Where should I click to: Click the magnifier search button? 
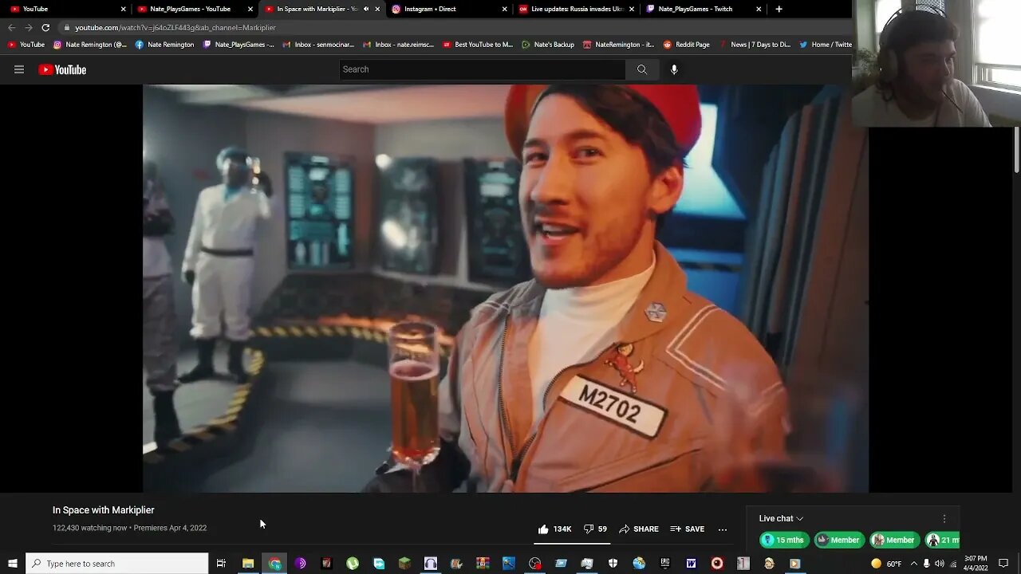click(642, 69)
